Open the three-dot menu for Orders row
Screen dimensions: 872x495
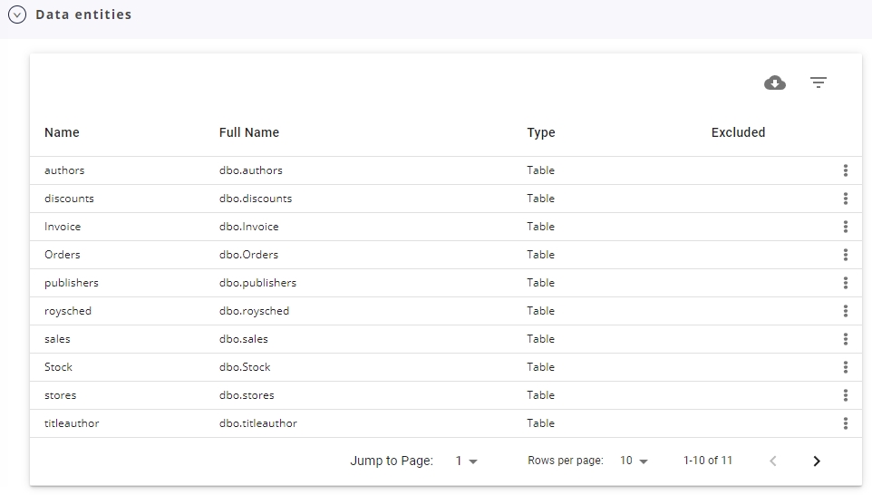846,255
